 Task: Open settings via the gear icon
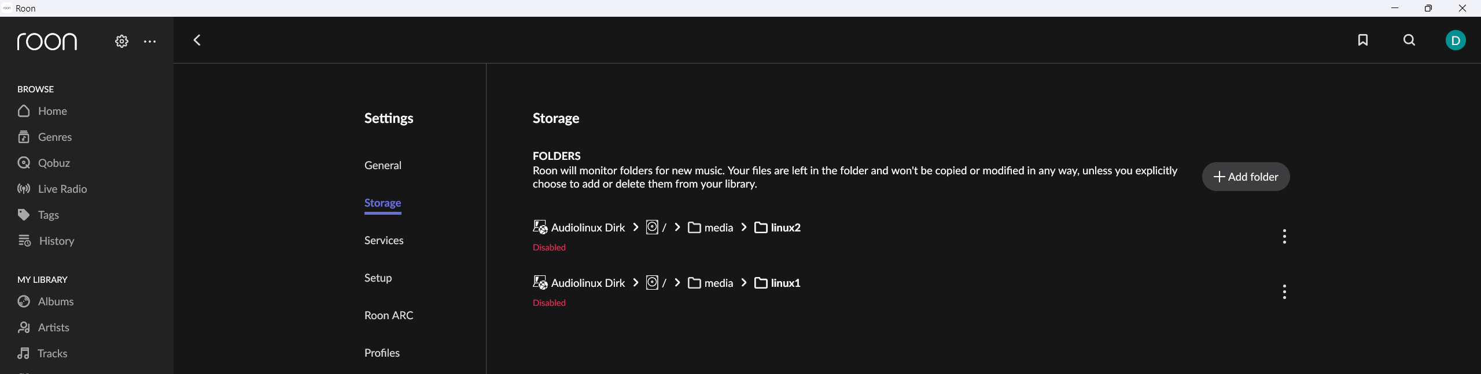point(121,42)
